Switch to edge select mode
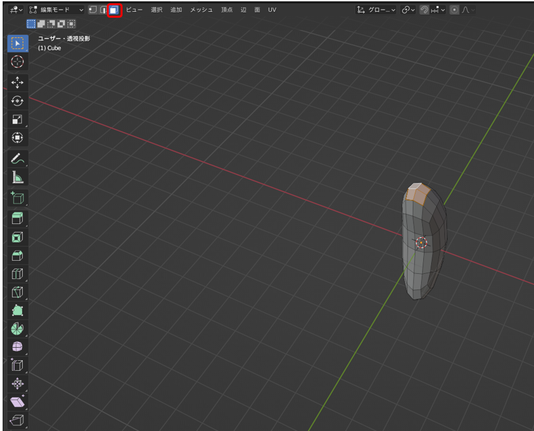Image resolution: width=534 pixels, height=431 pixels. click(x=103, y=10)
